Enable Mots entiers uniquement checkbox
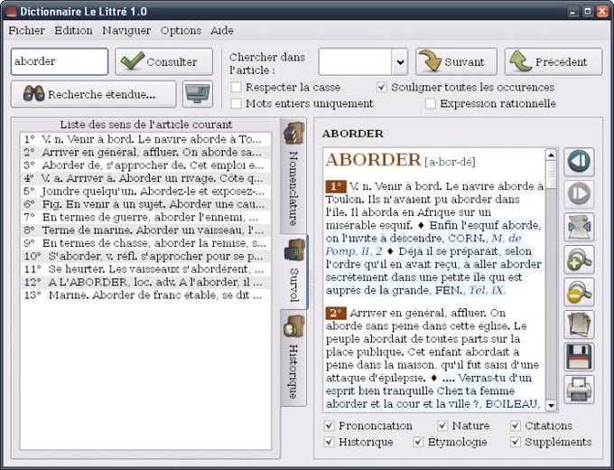 click(236, 103)
